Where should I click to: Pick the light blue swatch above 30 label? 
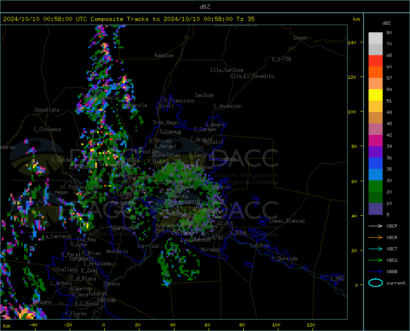coord(375,175)
